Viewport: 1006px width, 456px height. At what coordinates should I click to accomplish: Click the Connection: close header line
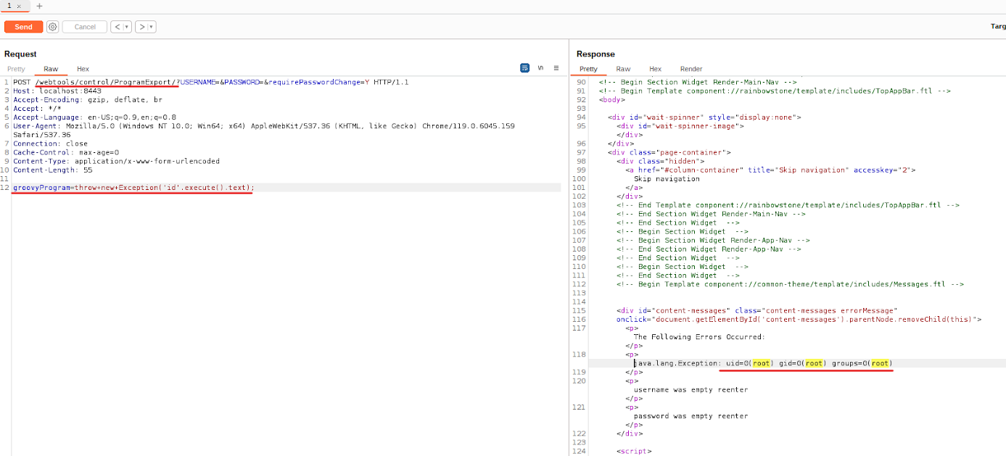(51, 144)
